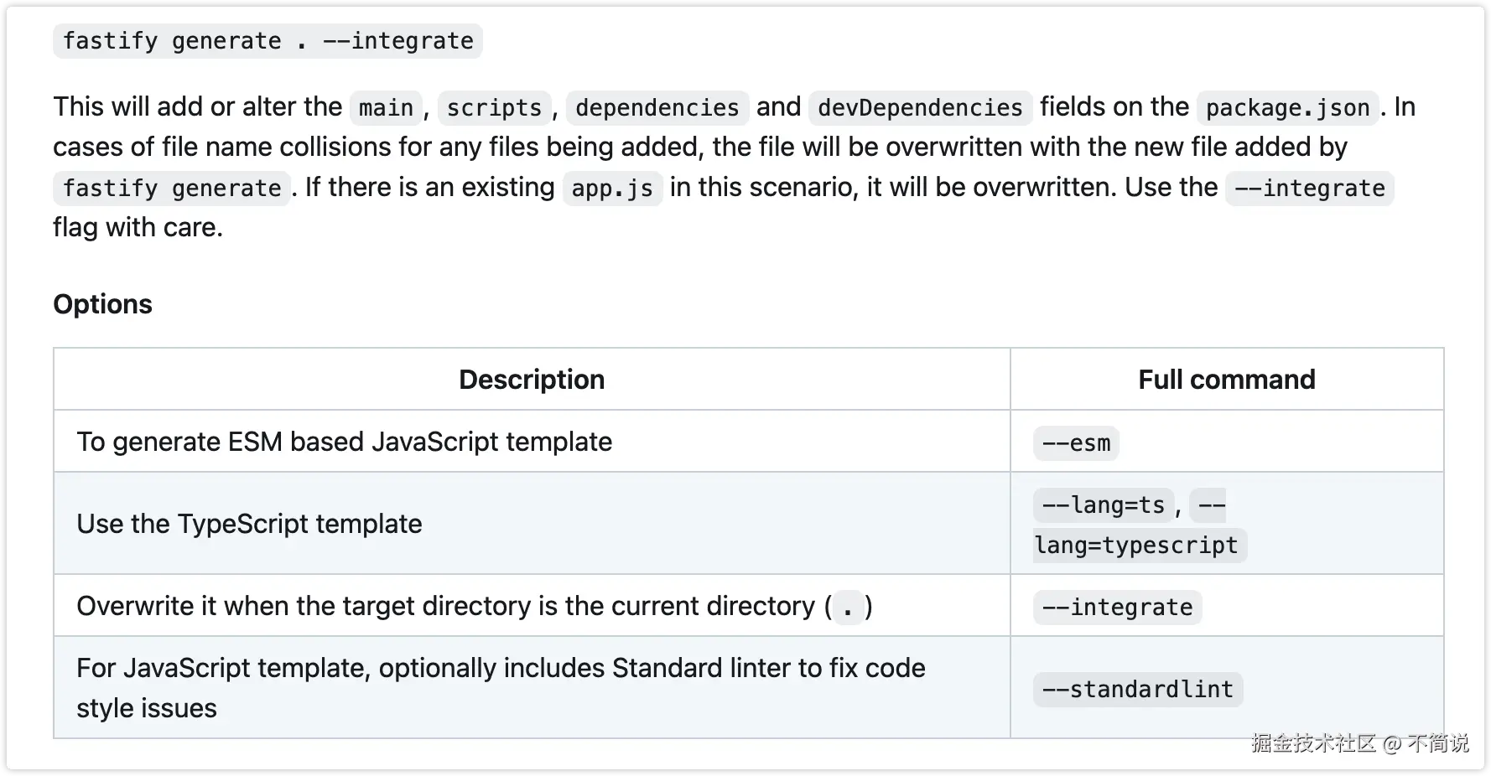Viewport: 1491px width, 776px height.
Task: Click "--integrate" code in the paragraph text
Action: (x=1309, y=189)
